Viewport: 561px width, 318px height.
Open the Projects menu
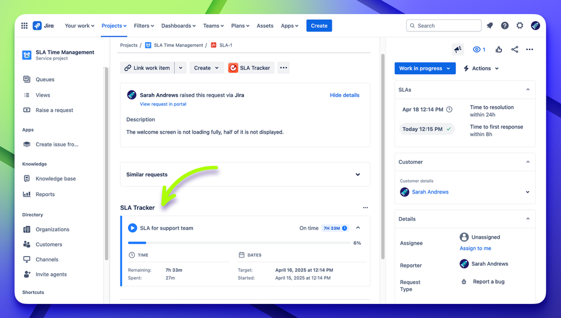click(x=114, y=26)
